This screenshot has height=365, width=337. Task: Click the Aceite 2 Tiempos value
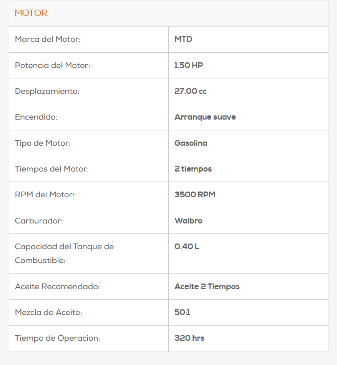[x=207, y=287]
